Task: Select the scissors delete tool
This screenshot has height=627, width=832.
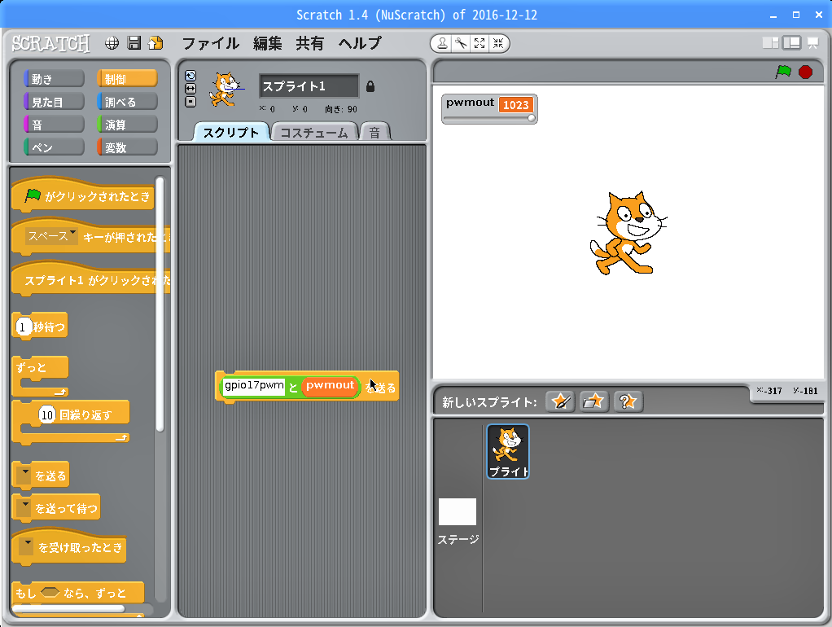Action: pyautogui.click(x=461, y=43)
